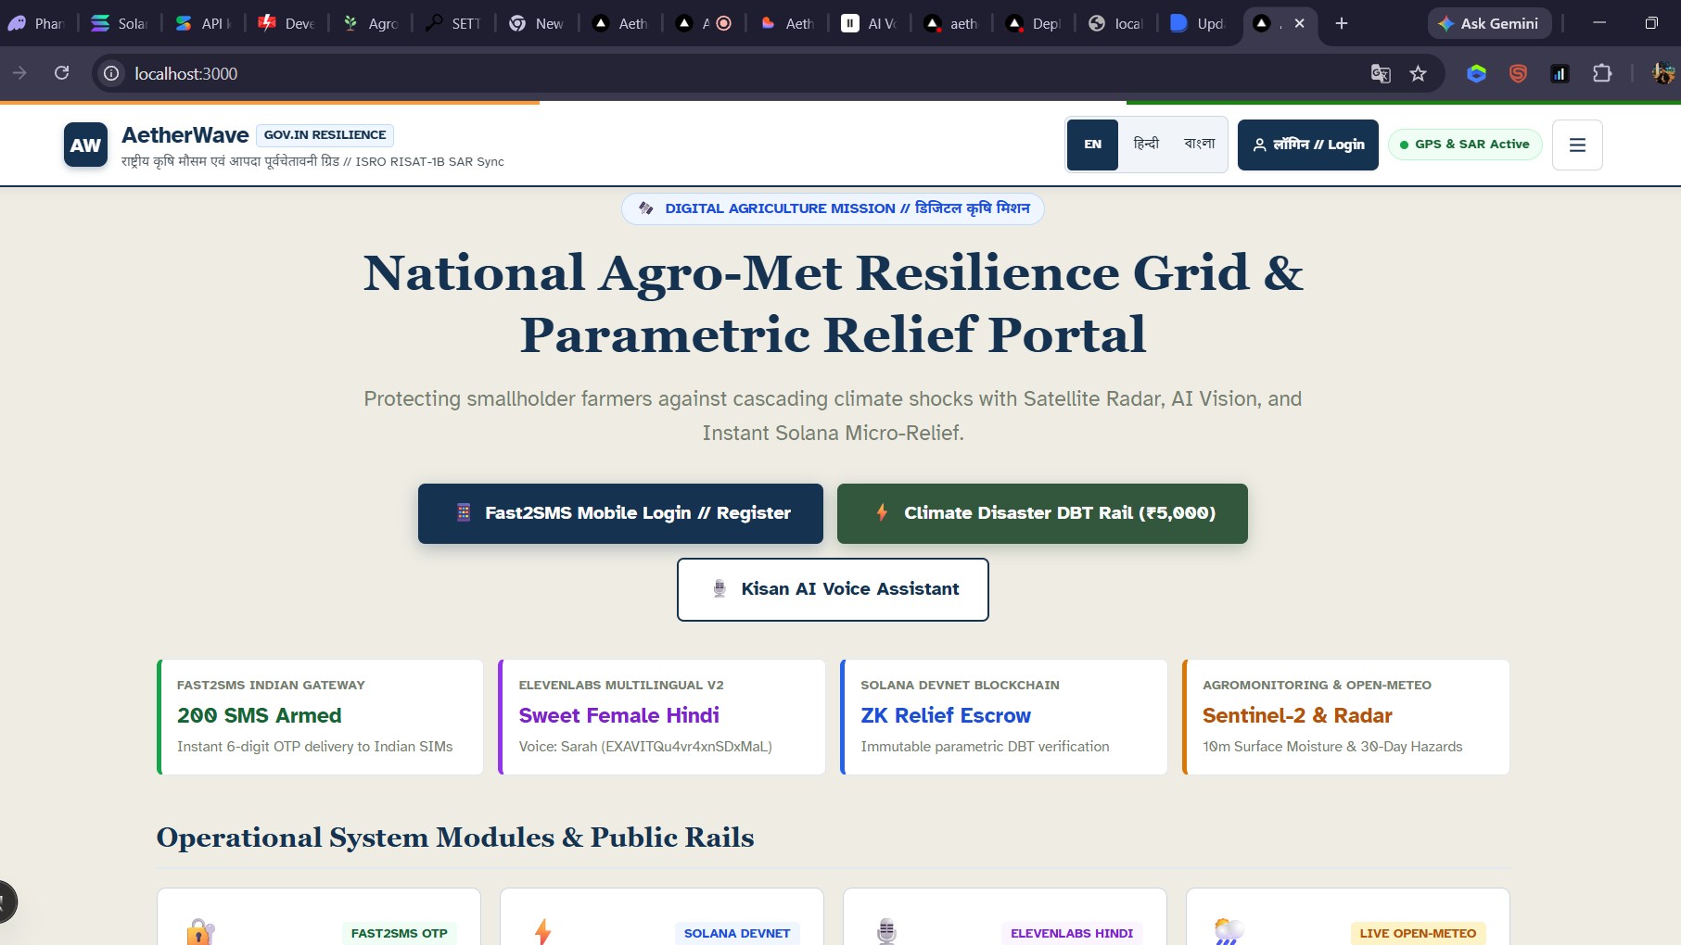Click Climate Disaster DBT Rail (₹5,000) button
Screen dimensions: 1681x945
coord(1042,513)
